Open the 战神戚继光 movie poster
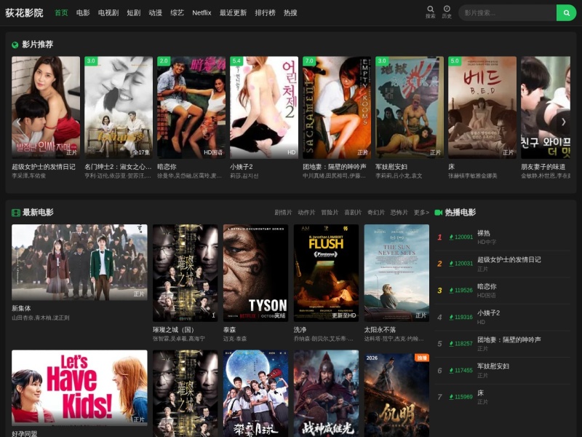Viewport: 582px width, 437px height. 326,393
